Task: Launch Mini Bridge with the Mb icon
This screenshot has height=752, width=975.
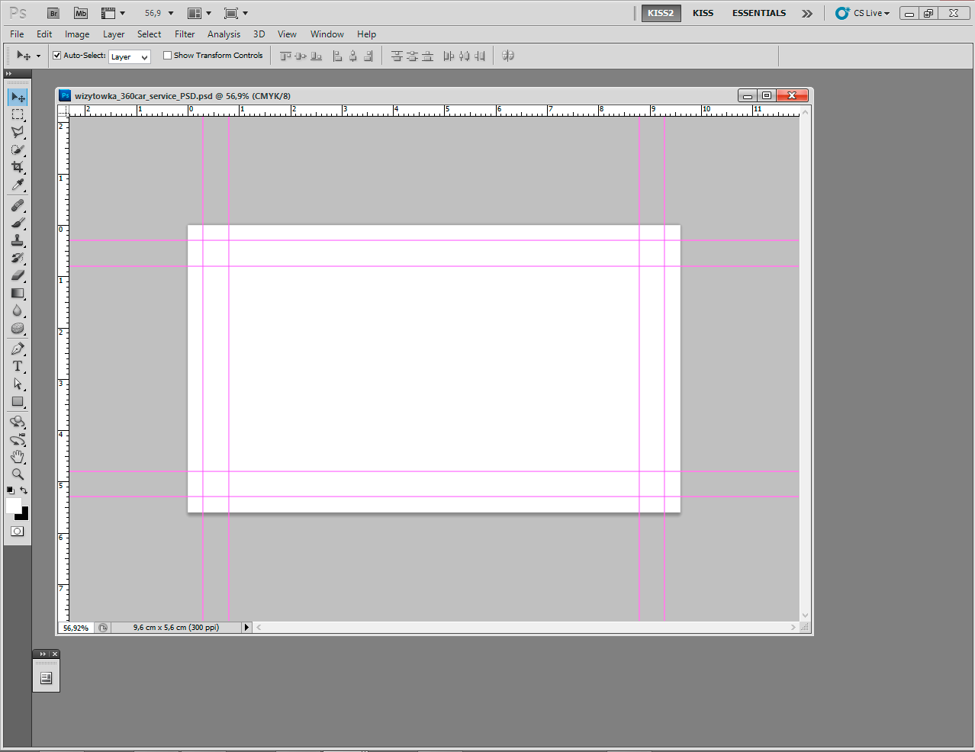Action: point(81,13)
